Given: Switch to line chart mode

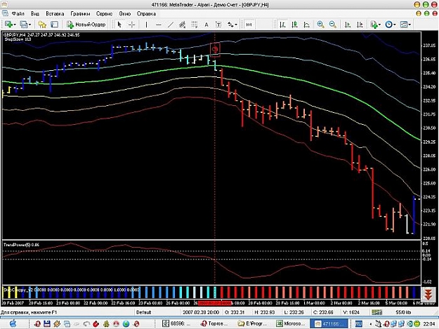Looking at the screenshot, I should [307, 25].
